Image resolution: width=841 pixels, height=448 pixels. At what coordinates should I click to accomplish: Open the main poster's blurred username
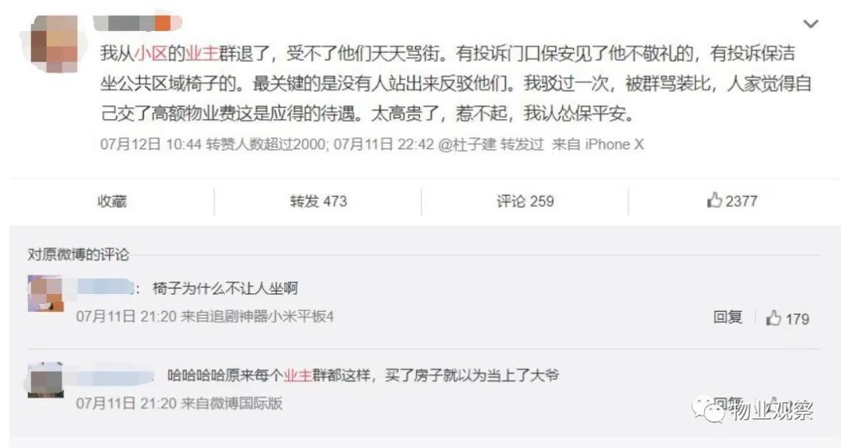137,23
